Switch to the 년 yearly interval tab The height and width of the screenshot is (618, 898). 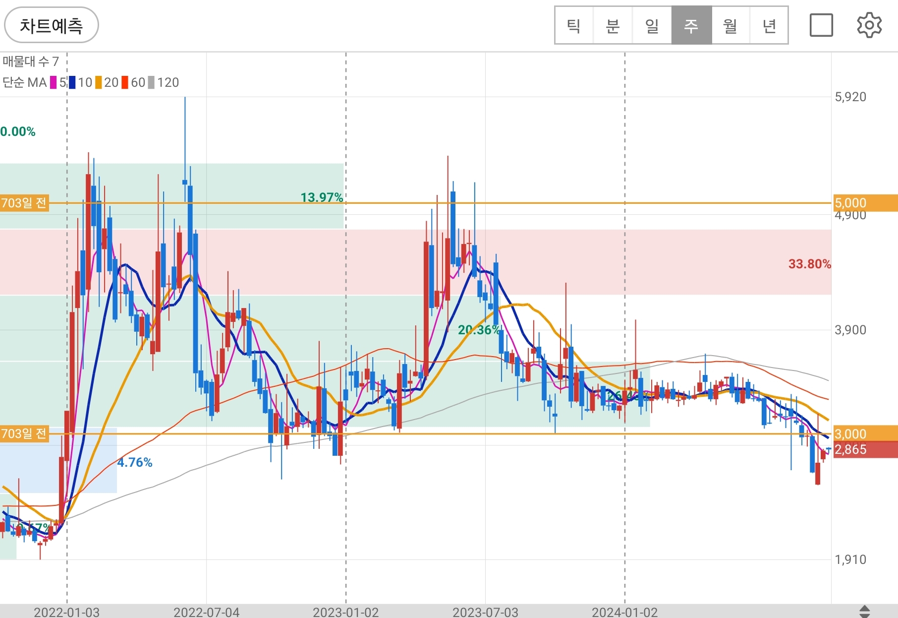click(x=769, y=26)
